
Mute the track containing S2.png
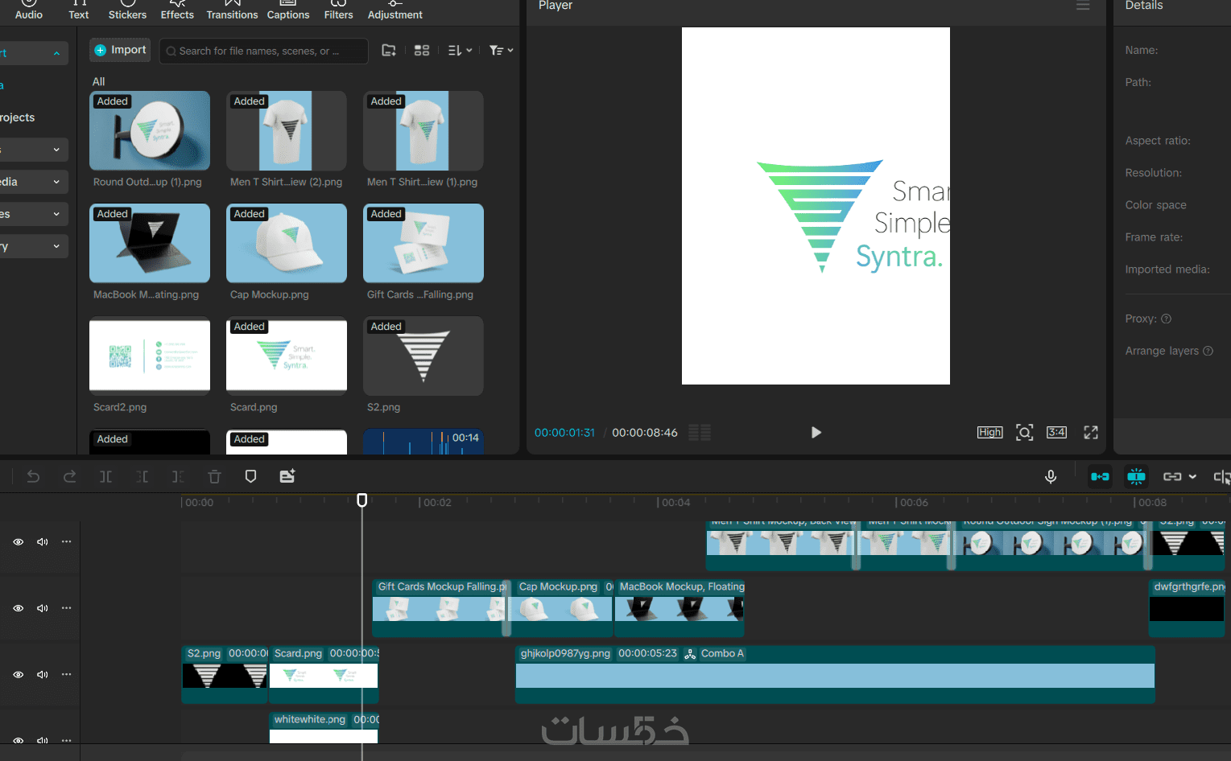[43, 674]
